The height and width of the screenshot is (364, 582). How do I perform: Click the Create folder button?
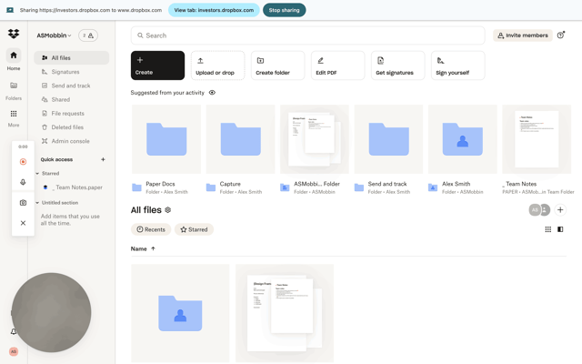[277, 66]
